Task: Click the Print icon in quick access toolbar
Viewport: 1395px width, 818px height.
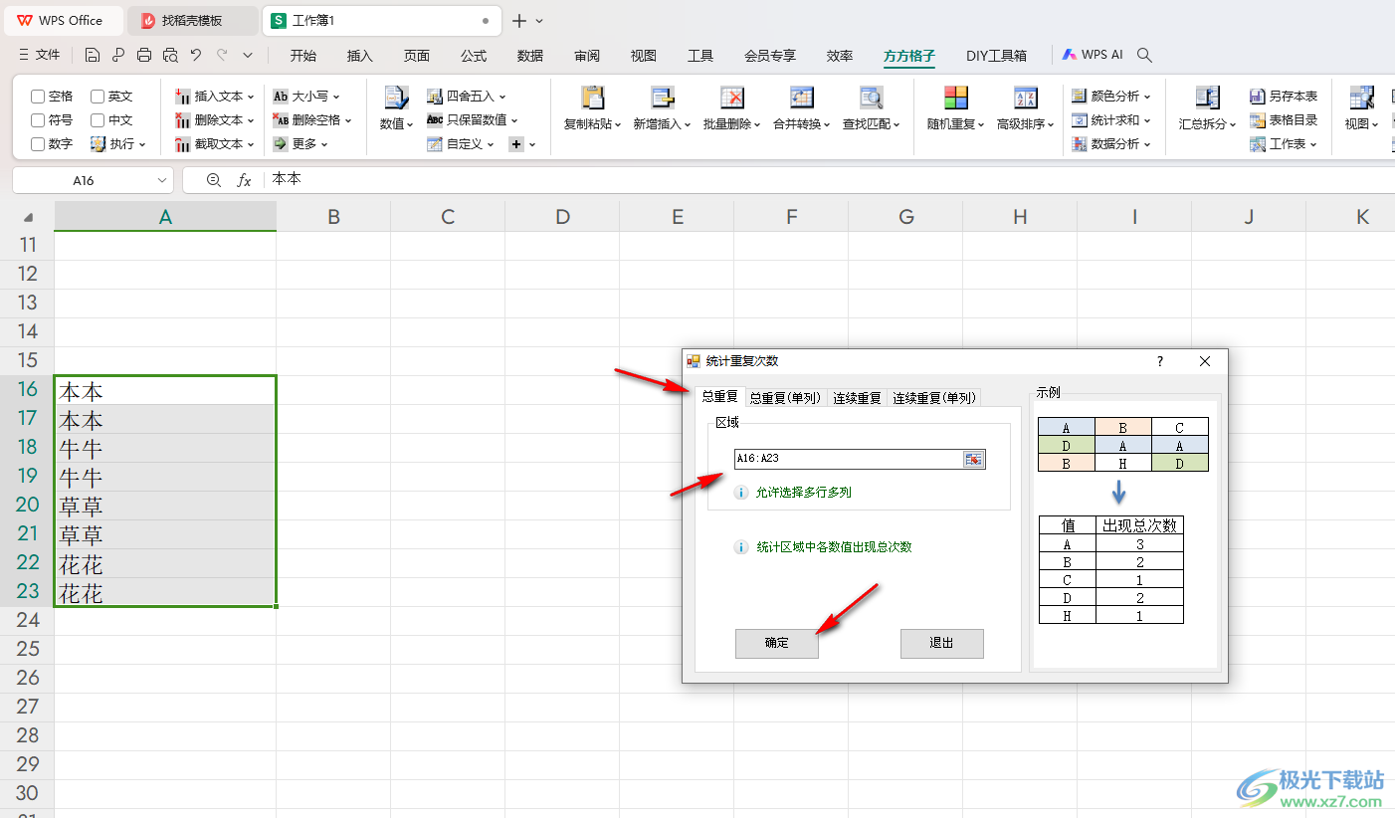Action: pos(144,56)
